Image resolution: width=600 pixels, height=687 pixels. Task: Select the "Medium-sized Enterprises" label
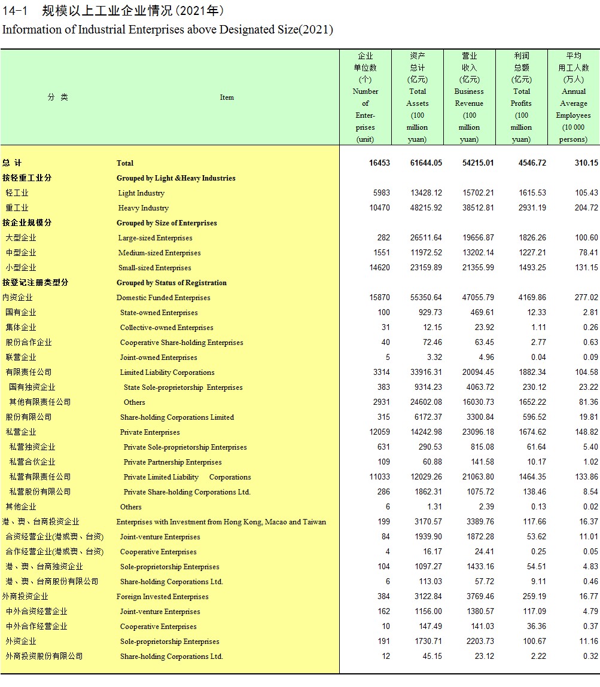pos(160,253)
